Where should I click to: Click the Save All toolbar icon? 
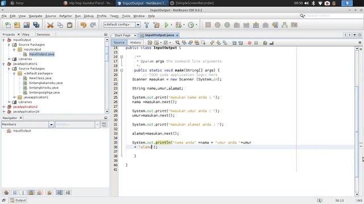coord(36,25)
